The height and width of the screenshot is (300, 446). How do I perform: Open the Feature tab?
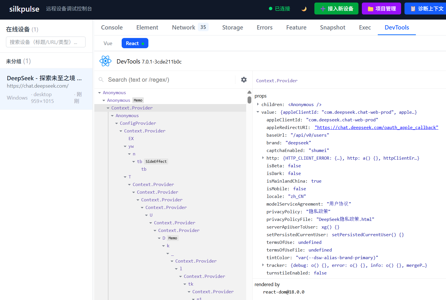tap(296, 28)
